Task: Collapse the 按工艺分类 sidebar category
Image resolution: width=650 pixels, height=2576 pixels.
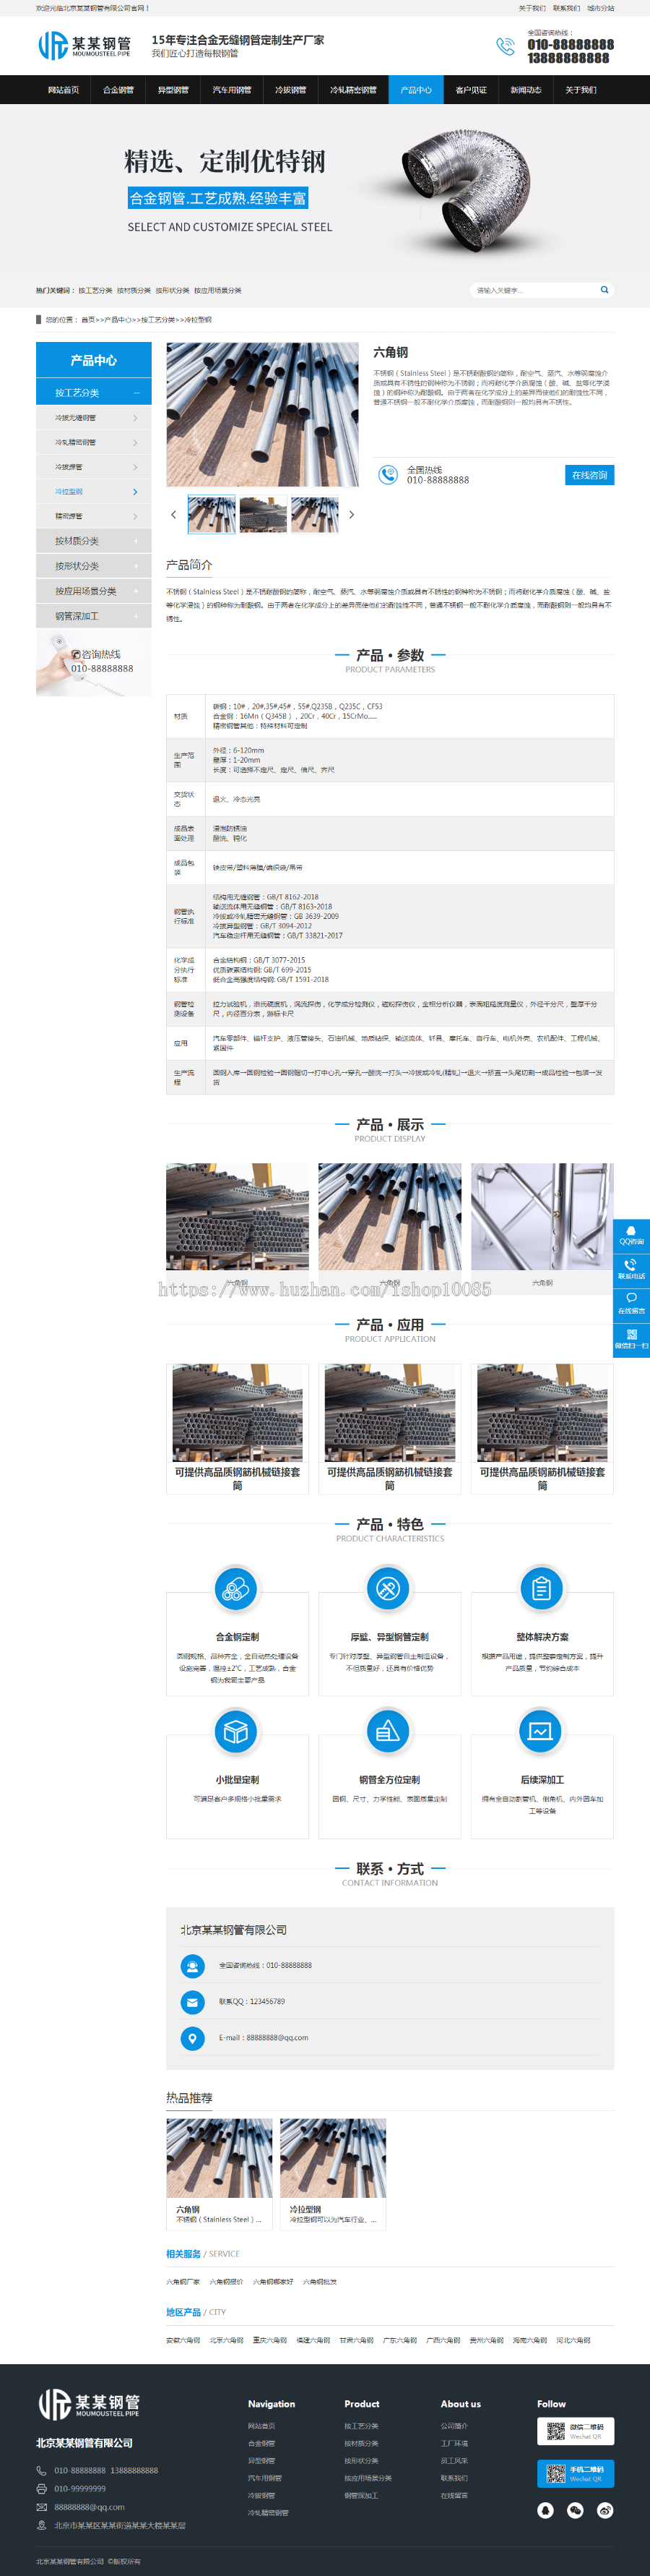Action: tap(94, 392)
